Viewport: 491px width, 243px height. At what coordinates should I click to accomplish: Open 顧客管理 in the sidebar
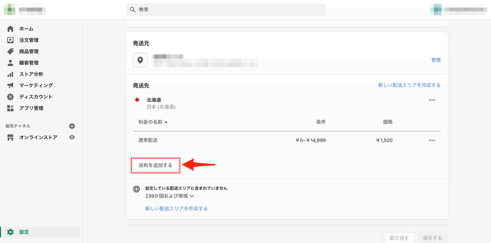(29, 63)
